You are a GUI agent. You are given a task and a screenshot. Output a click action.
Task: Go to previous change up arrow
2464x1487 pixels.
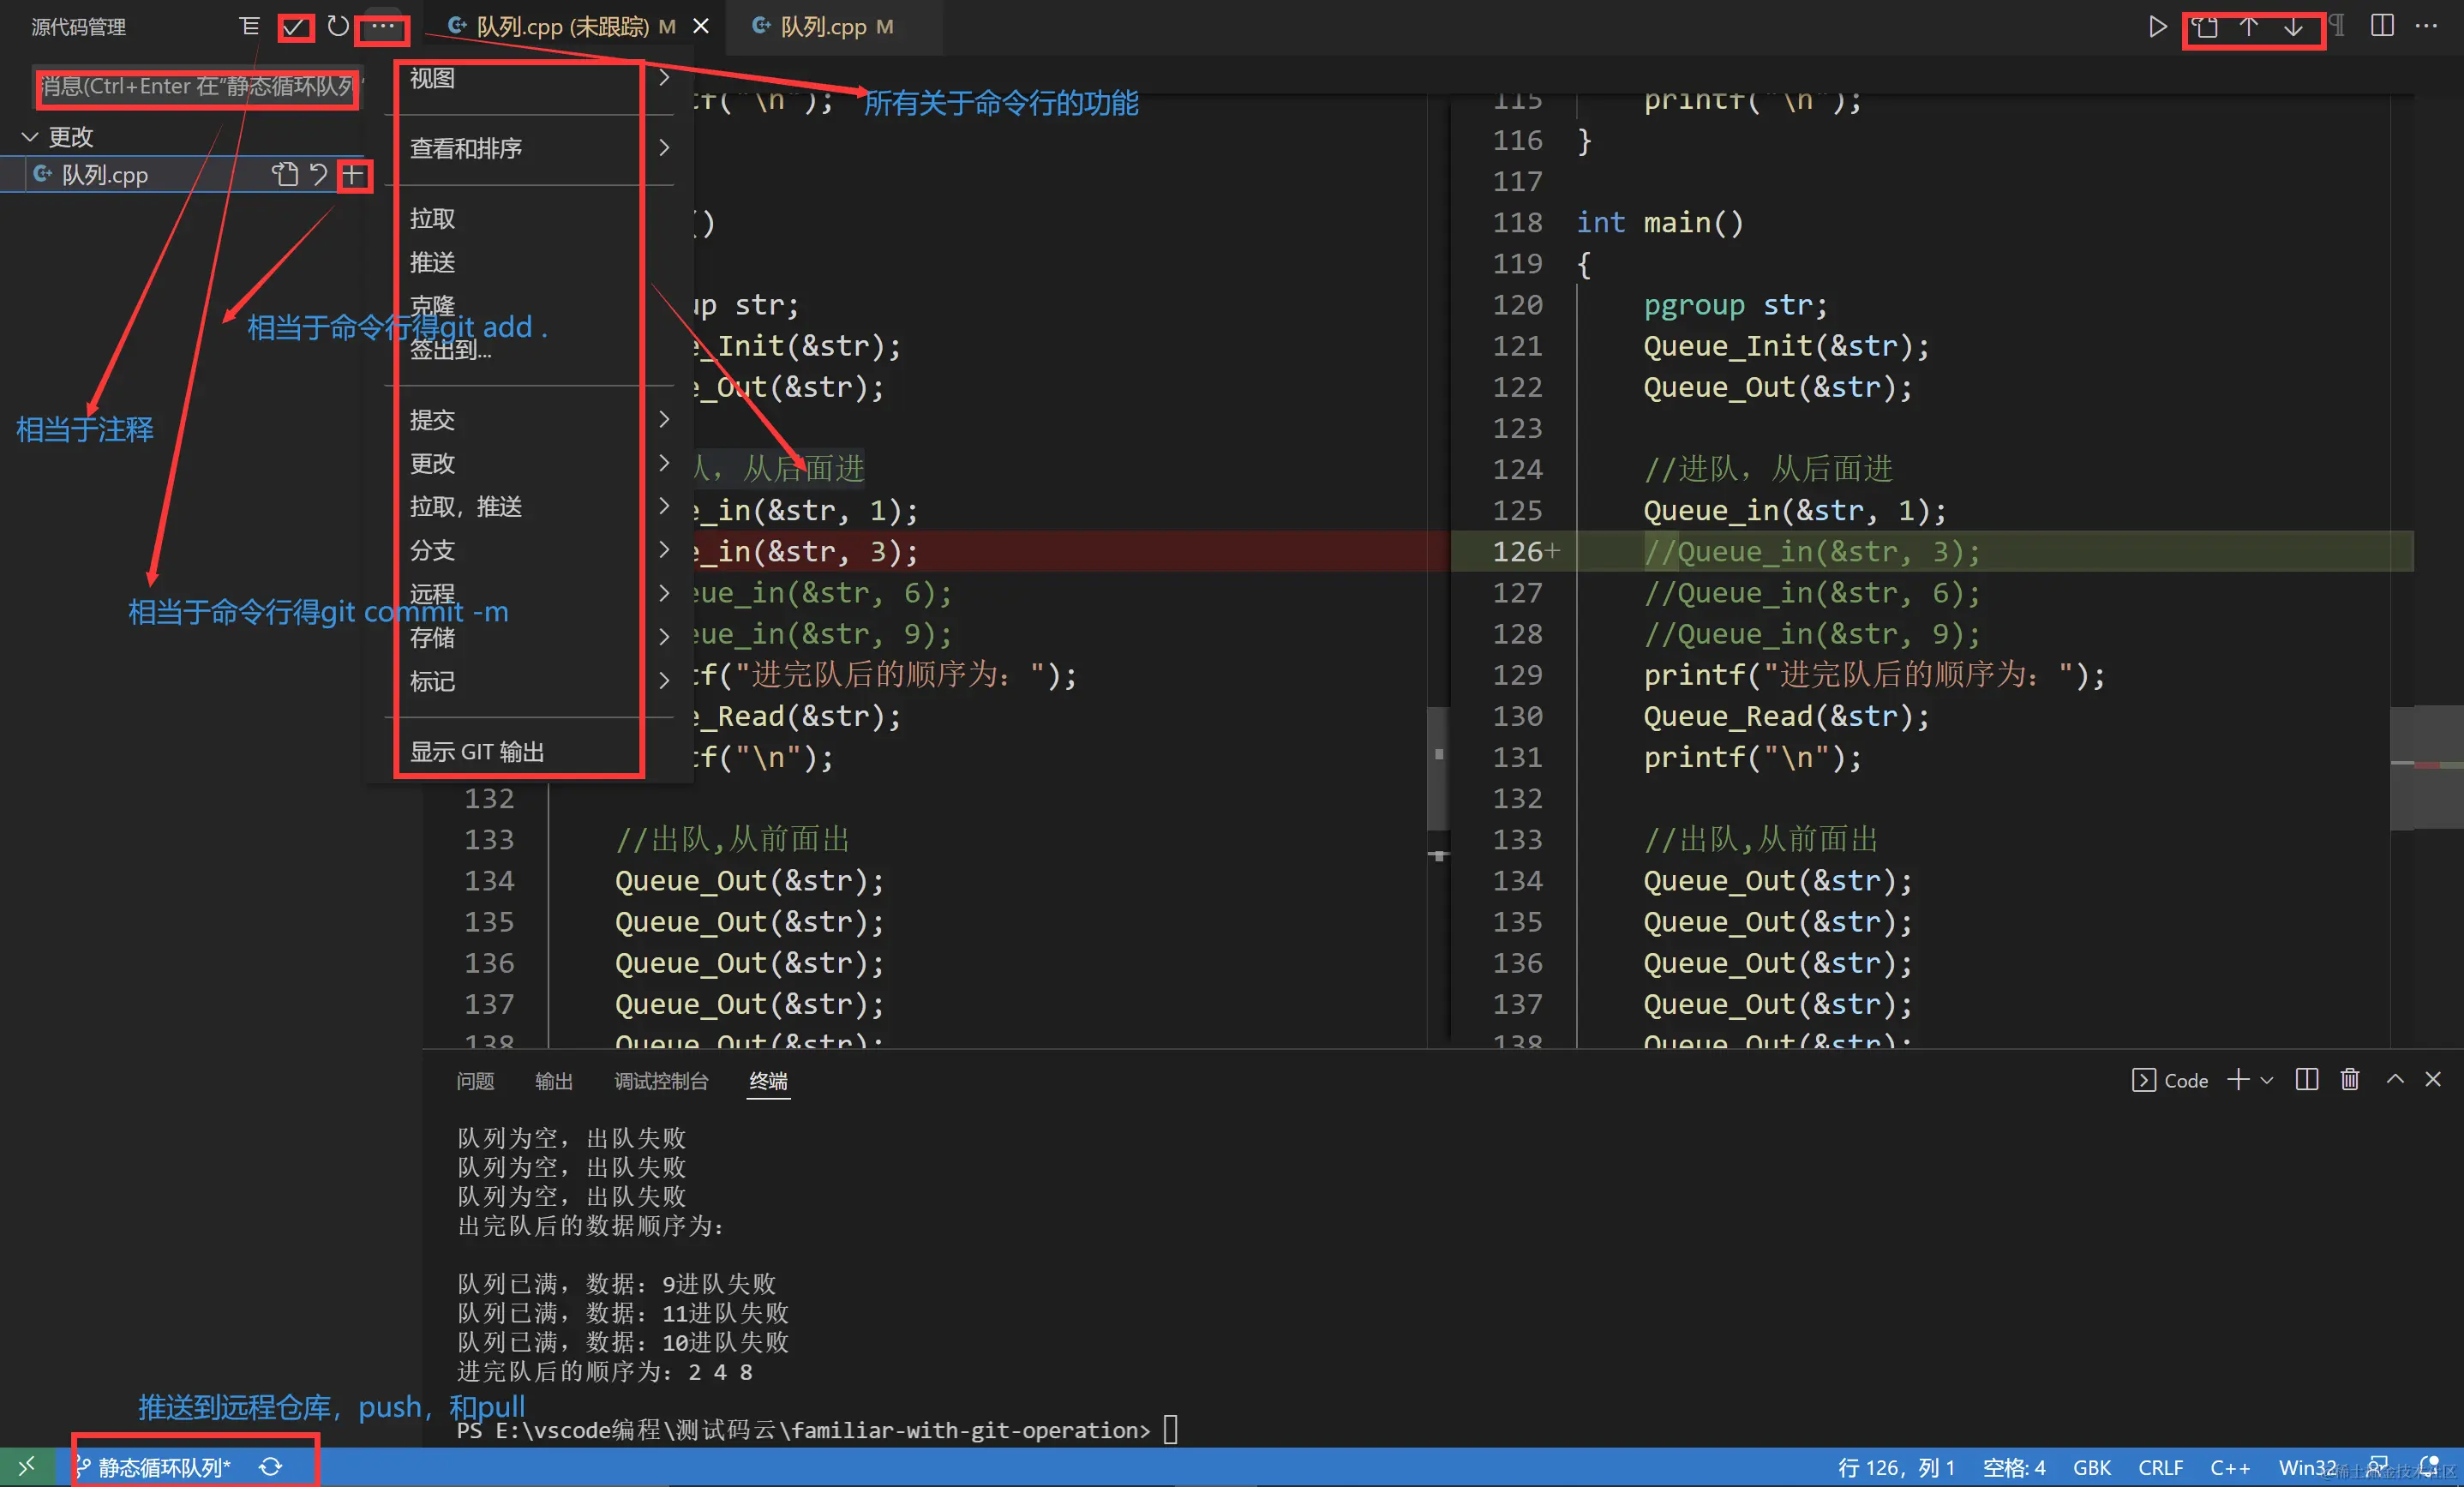click(2248, 27)
